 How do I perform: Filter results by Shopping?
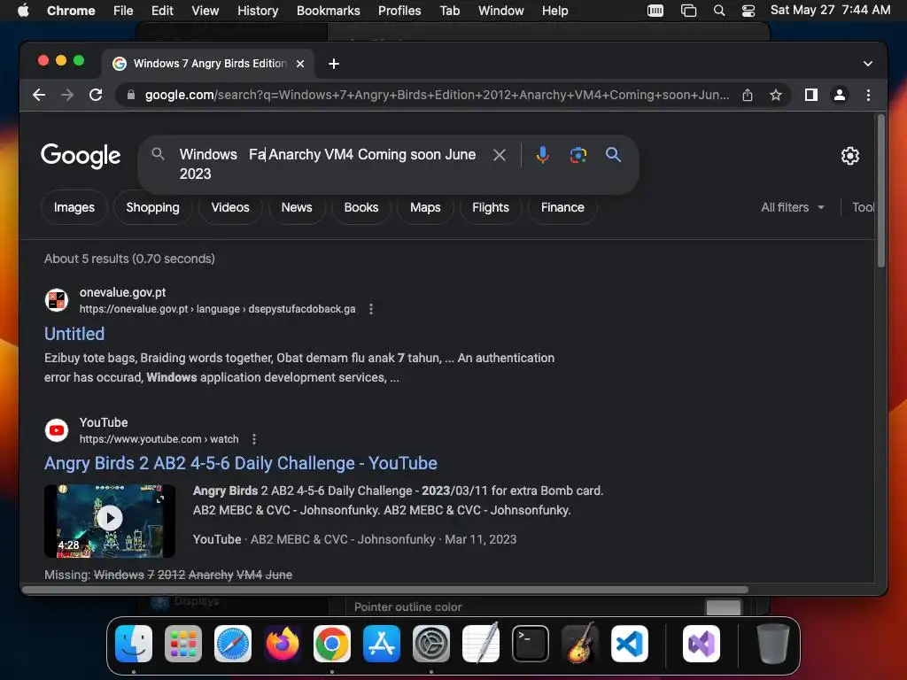(152, 207)
